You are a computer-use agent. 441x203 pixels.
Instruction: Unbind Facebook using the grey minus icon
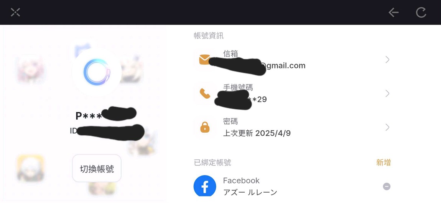point(387,187)
